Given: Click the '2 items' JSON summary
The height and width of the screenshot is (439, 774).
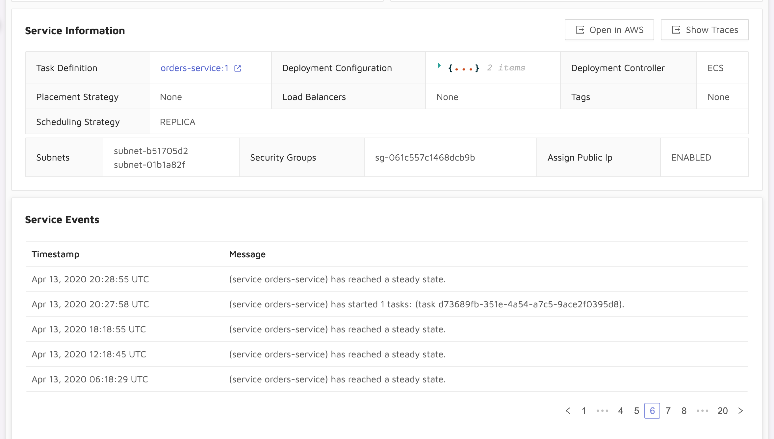Looking at the screenshot, I should 506,68.
